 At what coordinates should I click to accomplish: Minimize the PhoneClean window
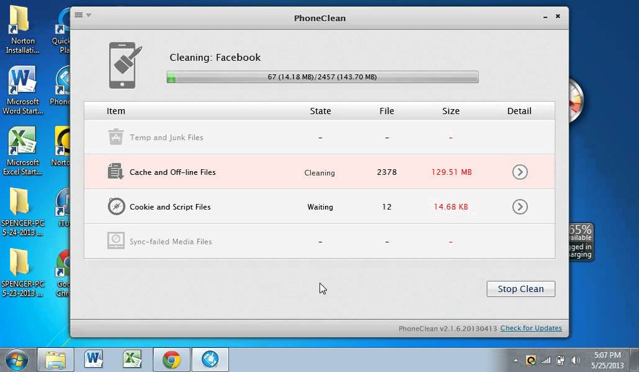coord(545,17)
